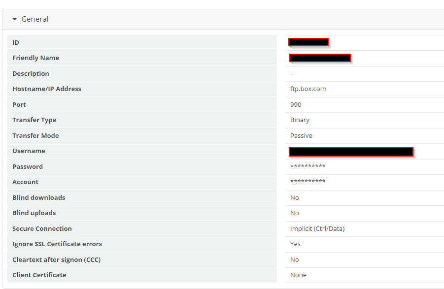This screenshot has height=289, width=444.
Task: Select the Blind uploads label
Action: pos(34,213)
